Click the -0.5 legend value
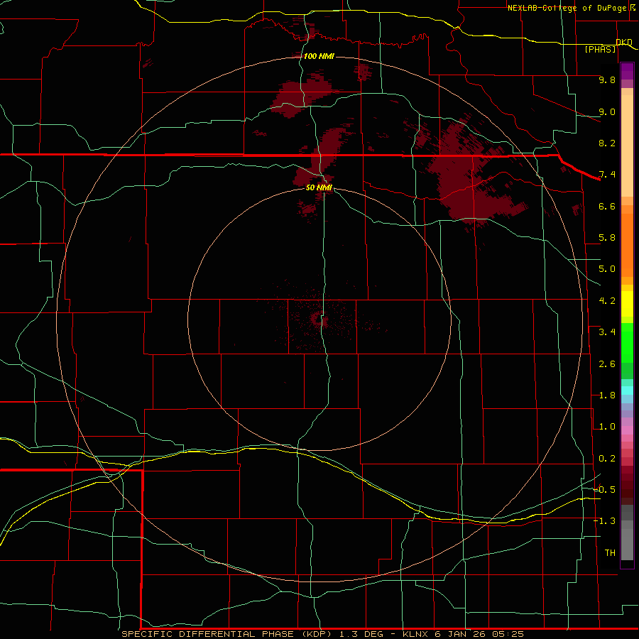Image resolution: width=639 pixels, height=639 pixels. (605, 489)
